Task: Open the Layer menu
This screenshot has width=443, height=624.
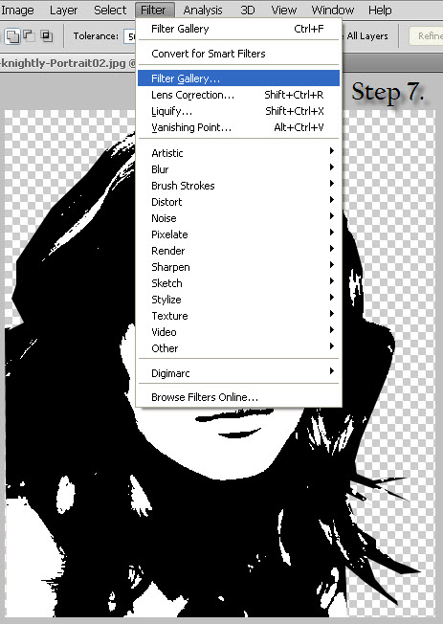Action: pyautogui.click(x=64, y=10)
